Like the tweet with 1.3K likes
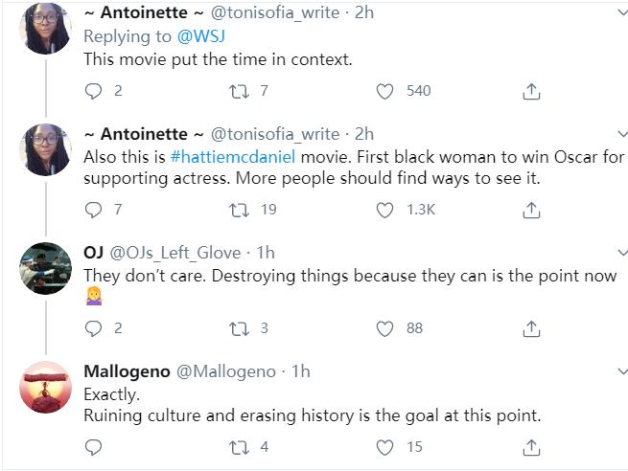 (385, 209)
